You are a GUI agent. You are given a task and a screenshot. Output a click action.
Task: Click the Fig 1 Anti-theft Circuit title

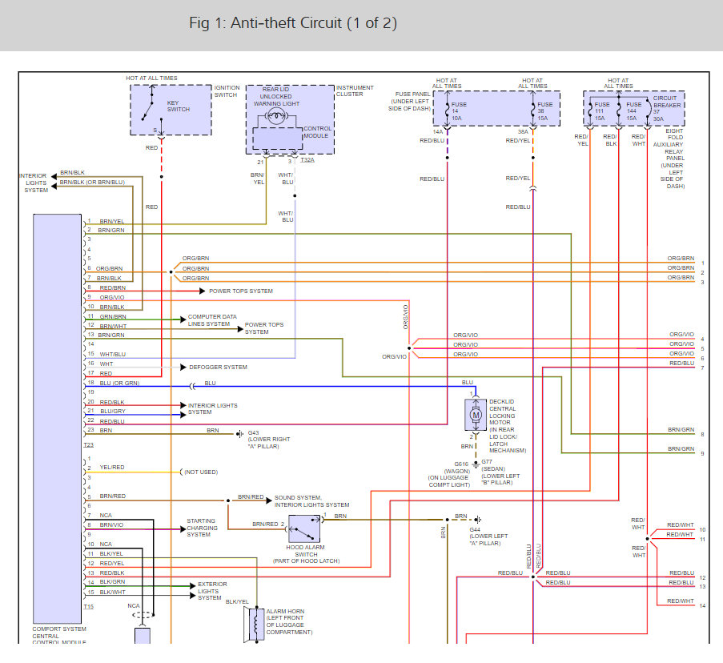tap(292, 23)
